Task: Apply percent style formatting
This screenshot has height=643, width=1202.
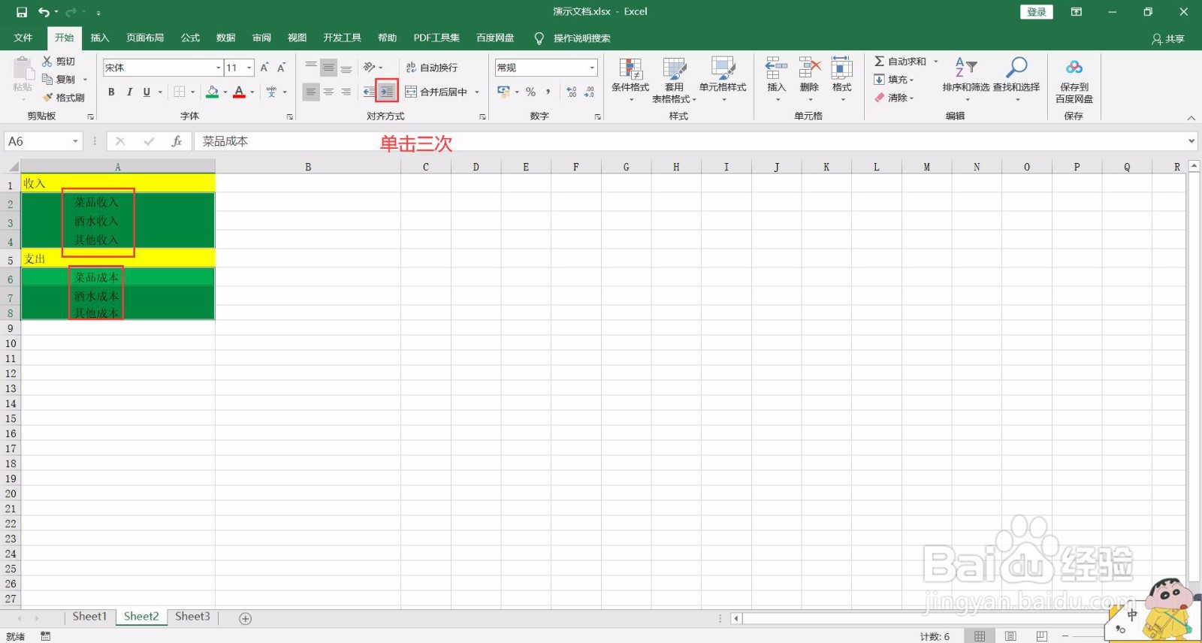Action: [x=530, y=92]
